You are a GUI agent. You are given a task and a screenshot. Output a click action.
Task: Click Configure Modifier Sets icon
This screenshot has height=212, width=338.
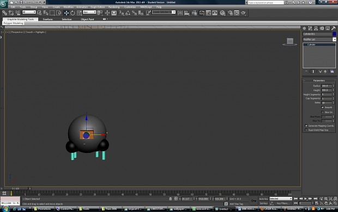click(332, 72)
